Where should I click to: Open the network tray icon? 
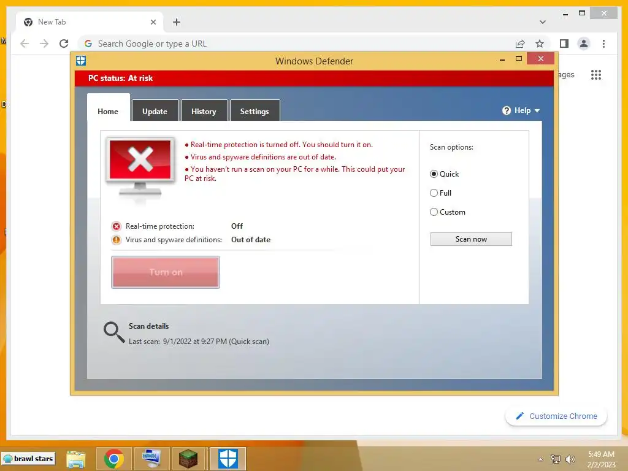[x=556, y=459]
